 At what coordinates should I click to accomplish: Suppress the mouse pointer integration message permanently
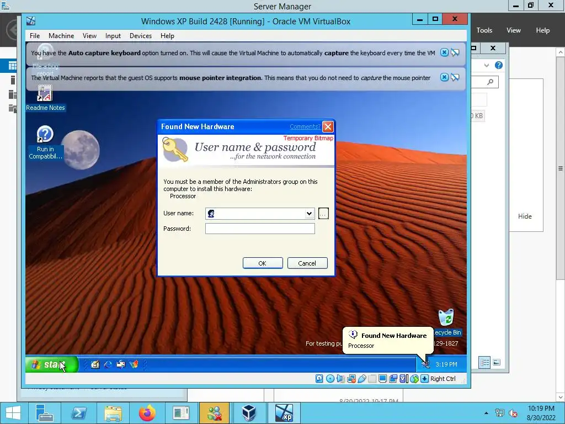(455, 77)
